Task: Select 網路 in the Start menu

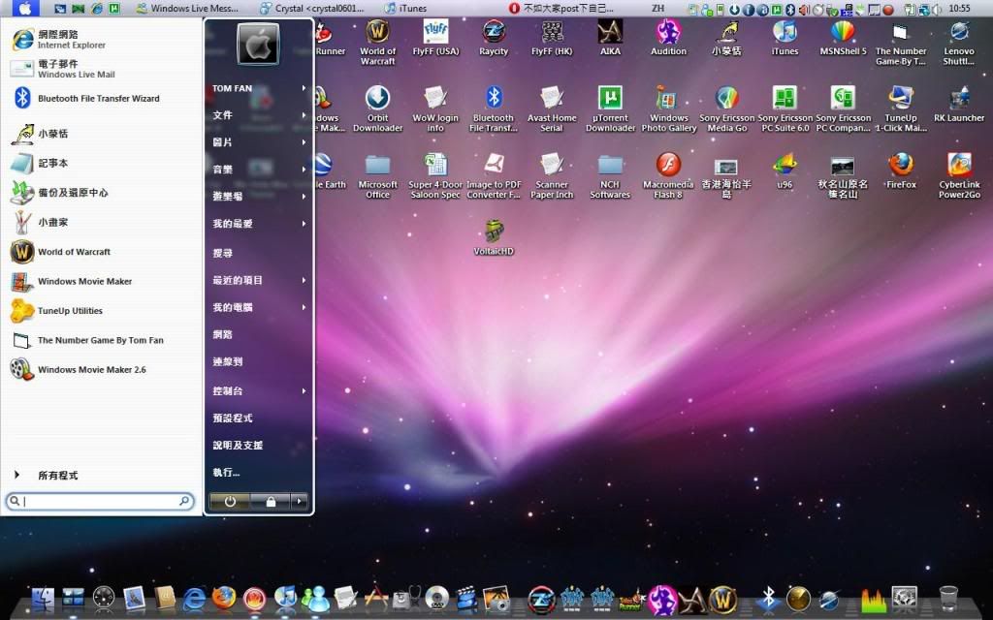Action: (222, 334)
